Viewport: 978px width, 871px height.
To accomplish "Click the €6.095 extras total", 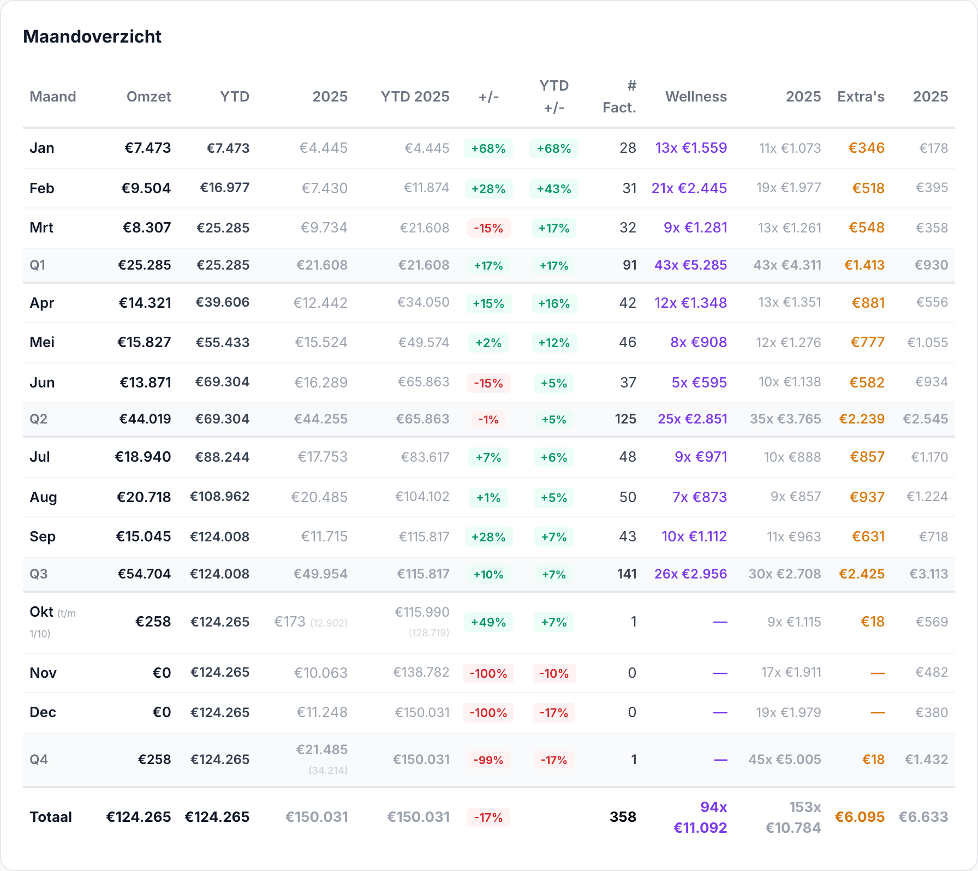I will [860, 817].
